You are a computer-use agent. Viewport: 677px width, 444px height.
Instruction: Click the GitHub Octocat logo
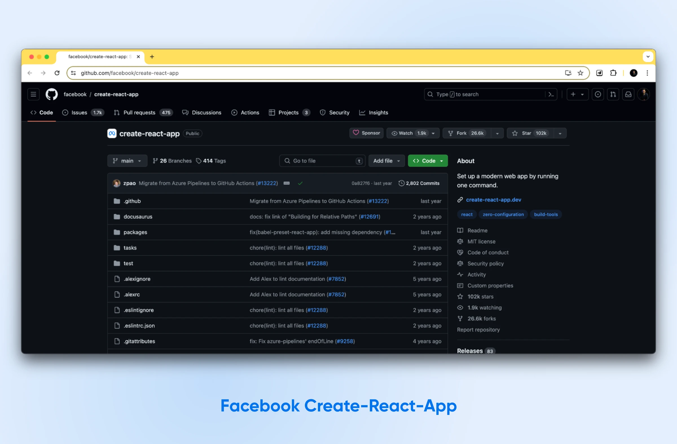click(x=52, y=94)
